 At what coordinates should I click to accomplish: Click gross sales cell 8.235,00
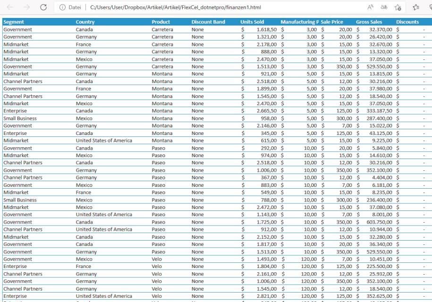382,193
